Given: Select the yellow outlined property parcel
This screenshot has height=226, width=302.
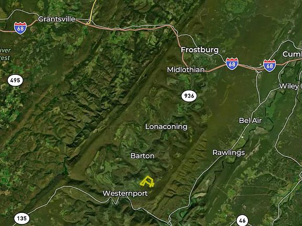Looking at the screenshot, I should click(147, 182).
